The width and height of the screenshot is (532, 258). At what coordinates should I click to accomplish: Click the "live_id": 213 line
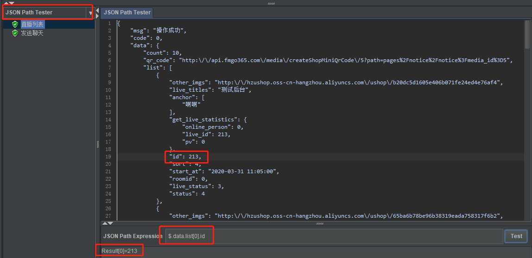pyautogui.click(x=206, y=134)
